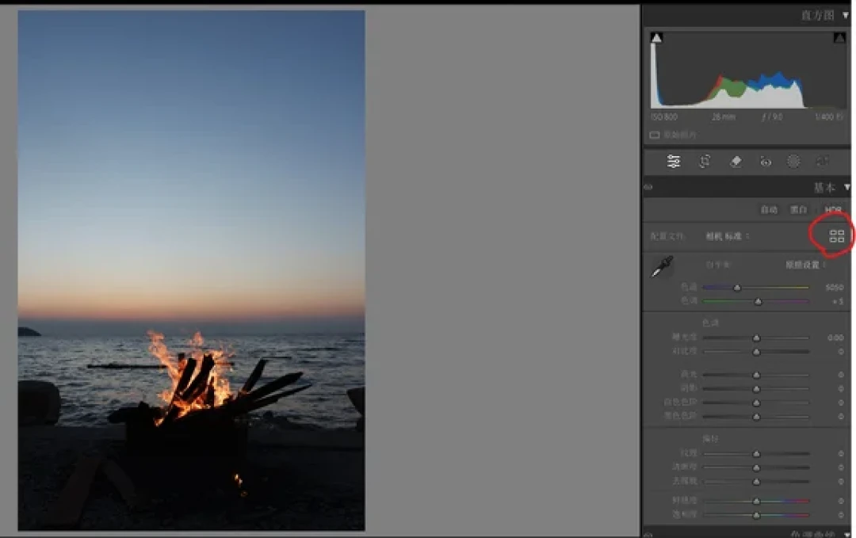Select the Edit sliders tool icon
The width and height of the screenshot is (856, 538).
coord(673,162)
